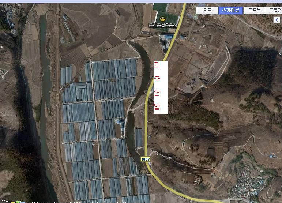This screenshot has width=282, height=203.
Task: Open the 로드뷰 street view mode
Action: point(255,10)
